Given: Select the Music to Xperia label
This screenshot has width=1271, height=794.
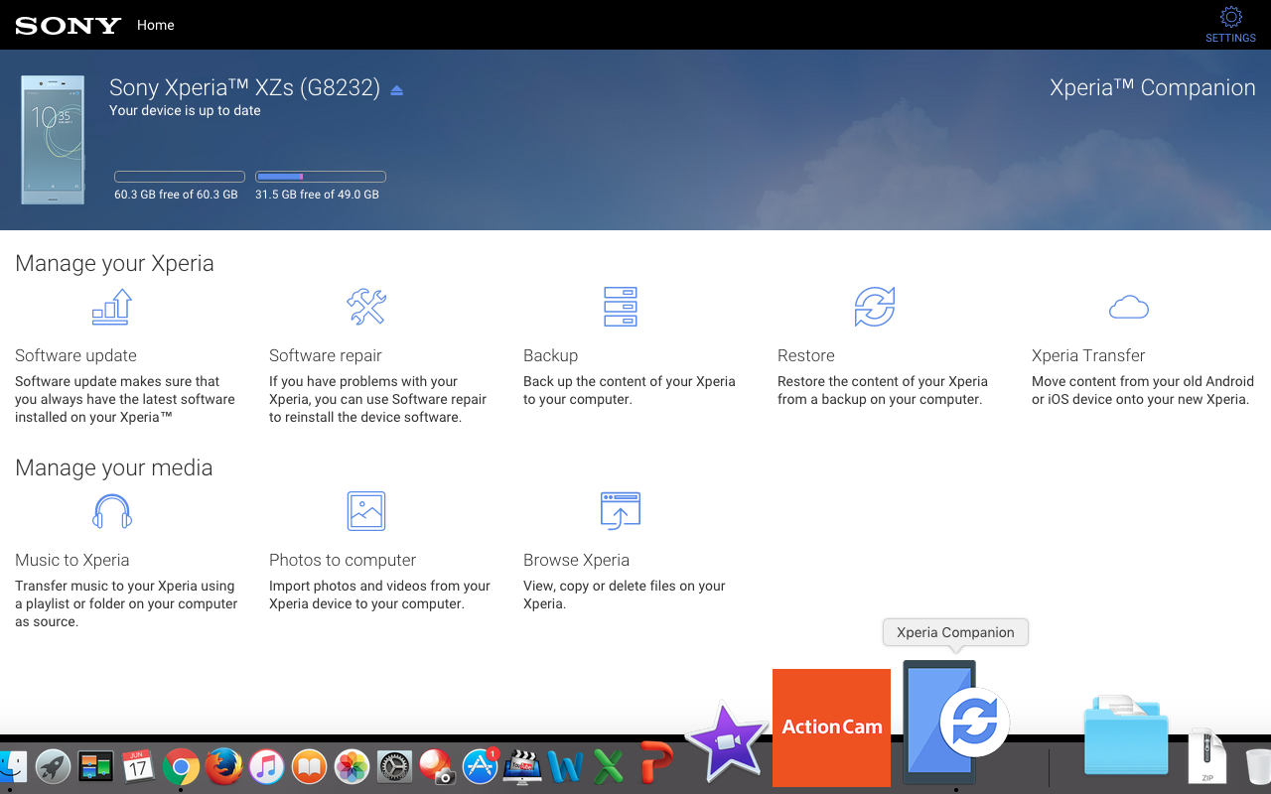Looking at the screenshot, I should 72,560.
